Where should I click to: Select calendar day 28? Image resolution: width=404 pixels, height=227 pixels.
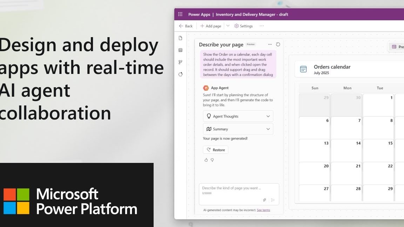pos(346,193)
